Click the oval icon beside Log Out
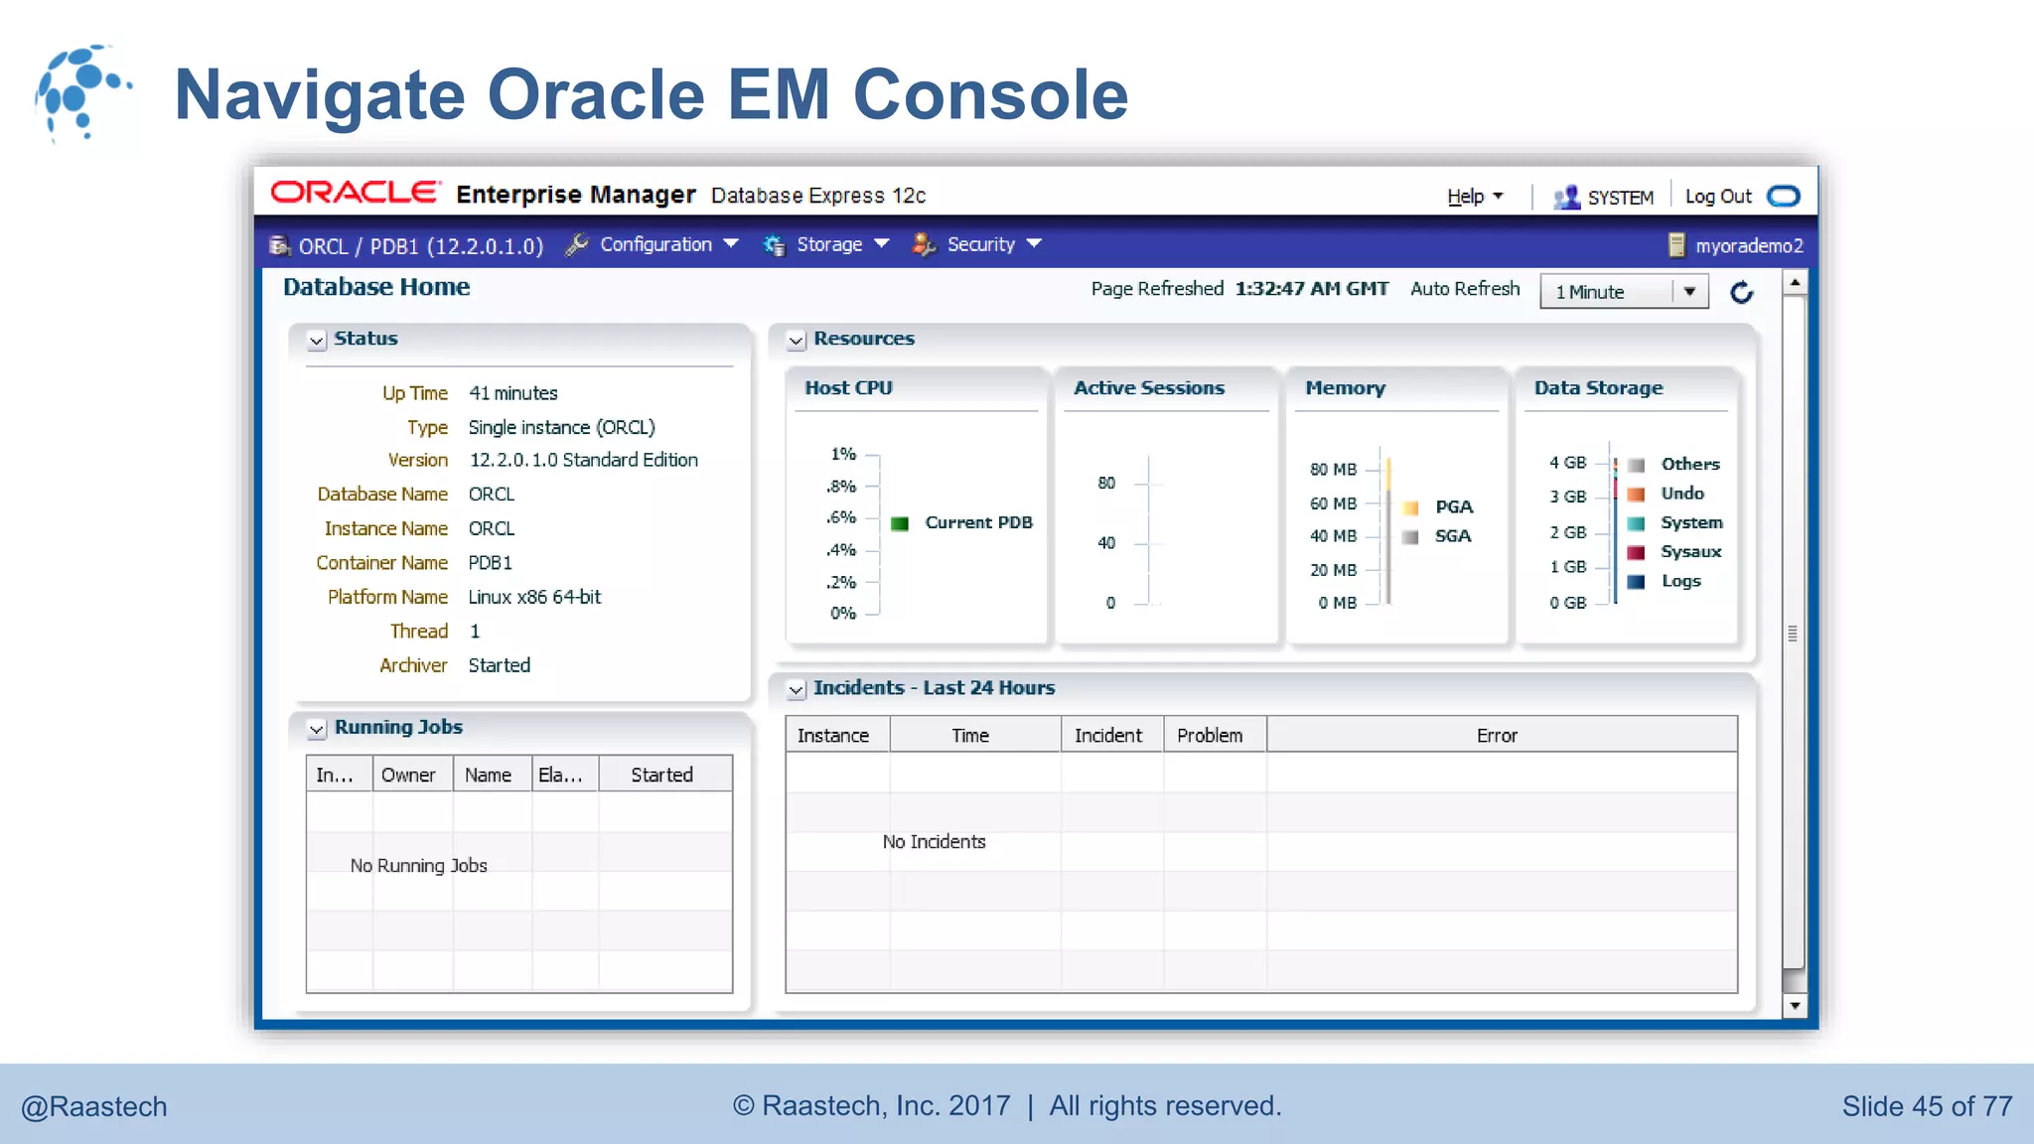 1784,196
